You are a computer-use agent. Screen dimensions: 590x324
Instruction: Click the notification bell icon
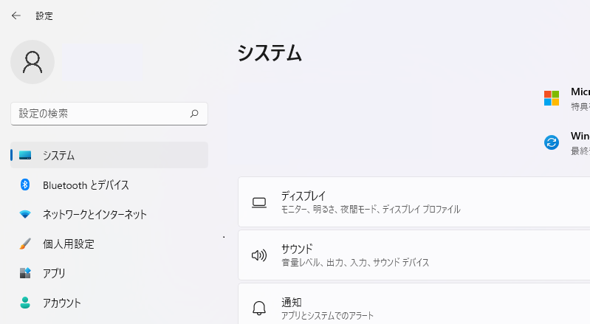[x=258, y=308]
